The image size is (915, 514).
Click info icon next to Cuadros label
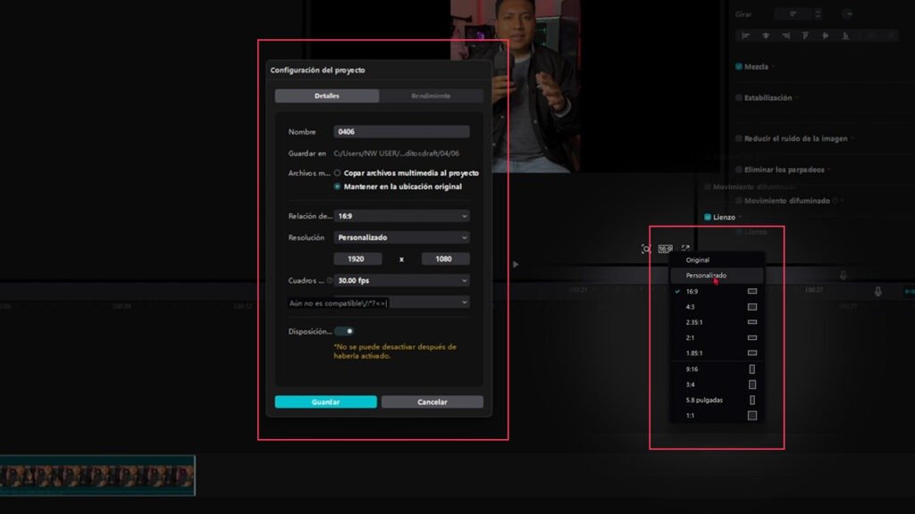[330, 280]
